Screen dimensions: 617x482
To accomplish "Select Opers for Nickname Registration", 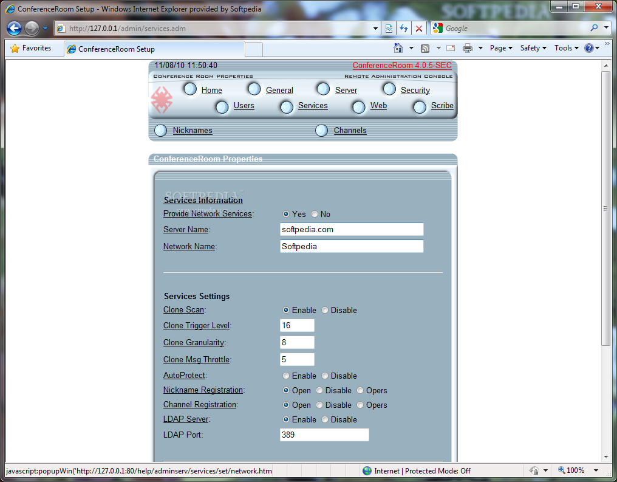I will (360, 391).
